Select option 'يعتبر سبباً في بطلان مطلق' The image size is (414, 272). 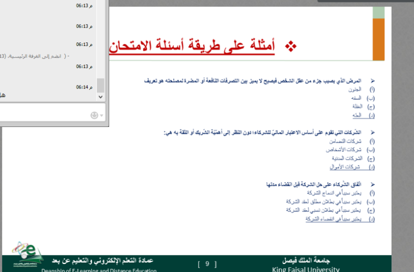click(x=323, y=202)
